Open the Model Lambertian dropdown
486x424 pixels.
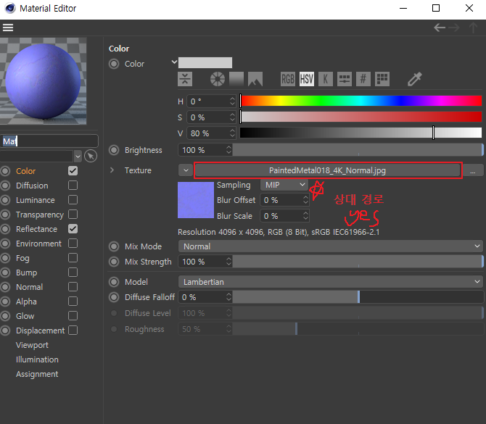pos(330,282)
